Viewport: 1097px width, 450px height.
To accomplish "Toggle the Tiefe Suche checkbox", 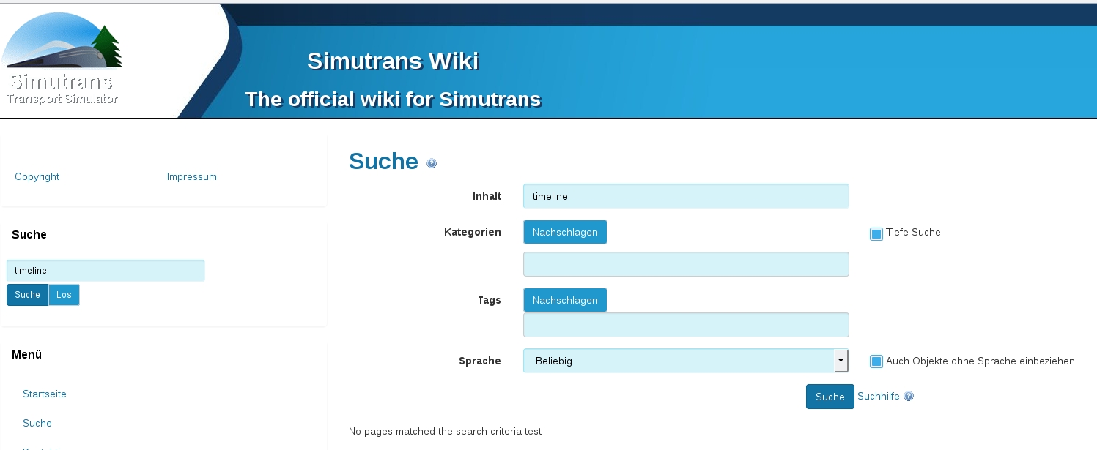I will 876,233.
